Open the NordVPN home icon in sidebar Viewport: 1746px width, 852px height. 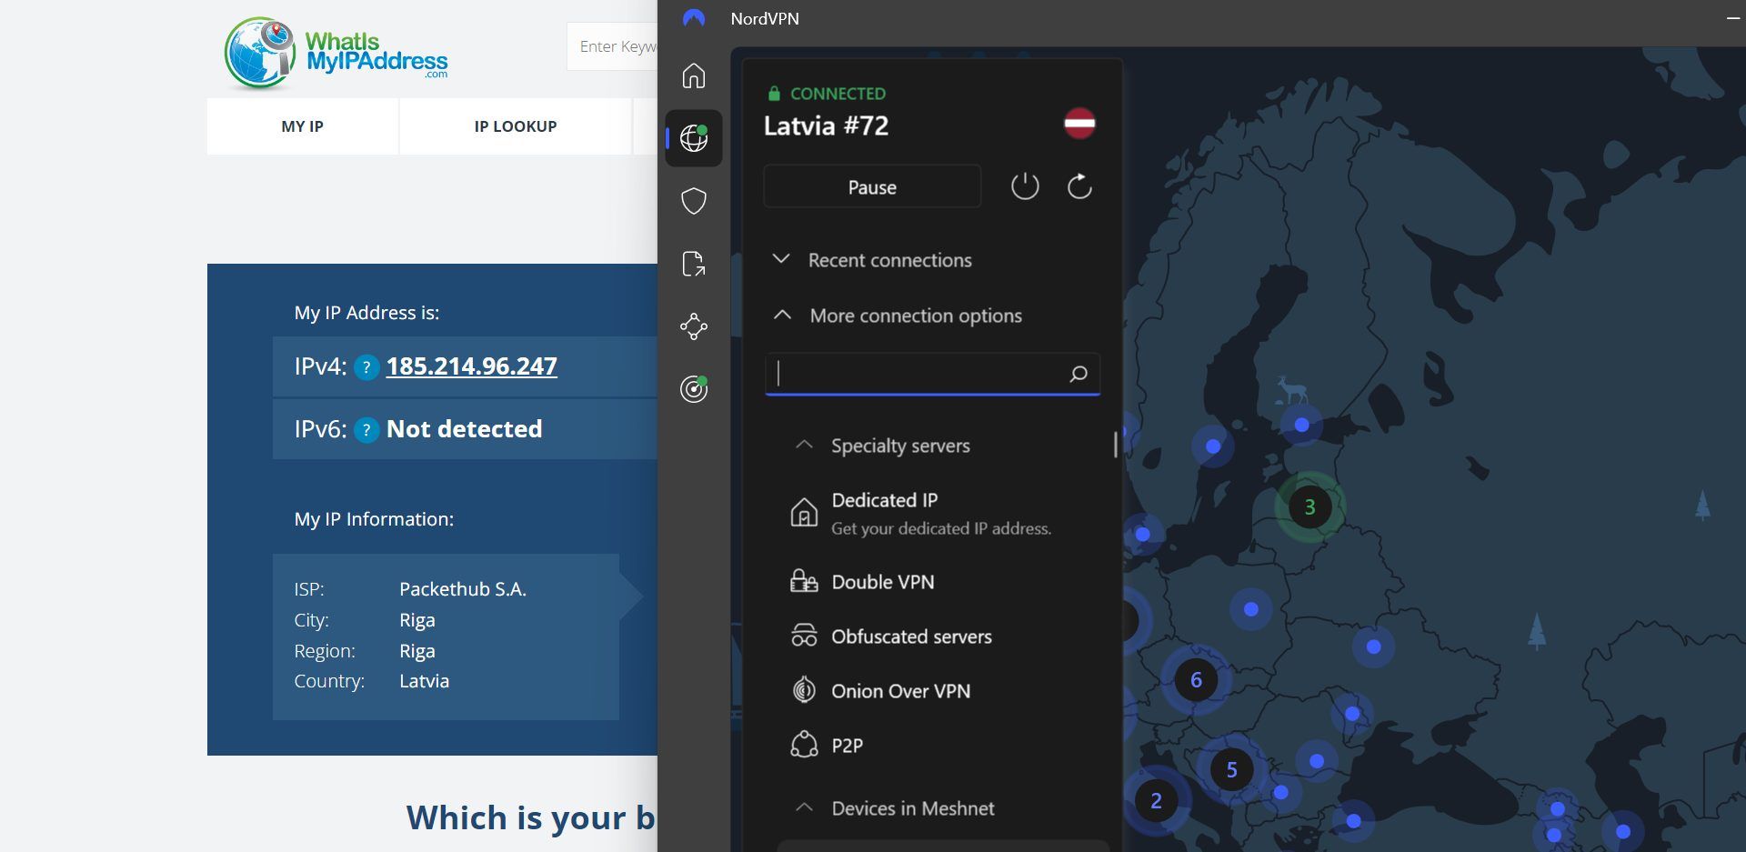pyautogui.click(x=694, y=75)
